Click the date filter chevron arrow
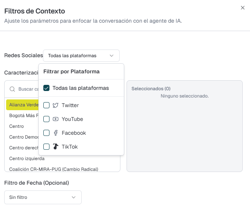The width and height of the screenshot is (250, 210). tap(74, 197)
